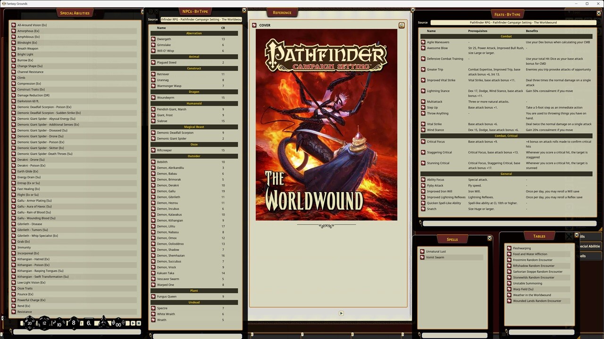Viewport: 604px width, 339px height.
Task: Roll the d8 die from the dice bar
Action: click(74, 323)
